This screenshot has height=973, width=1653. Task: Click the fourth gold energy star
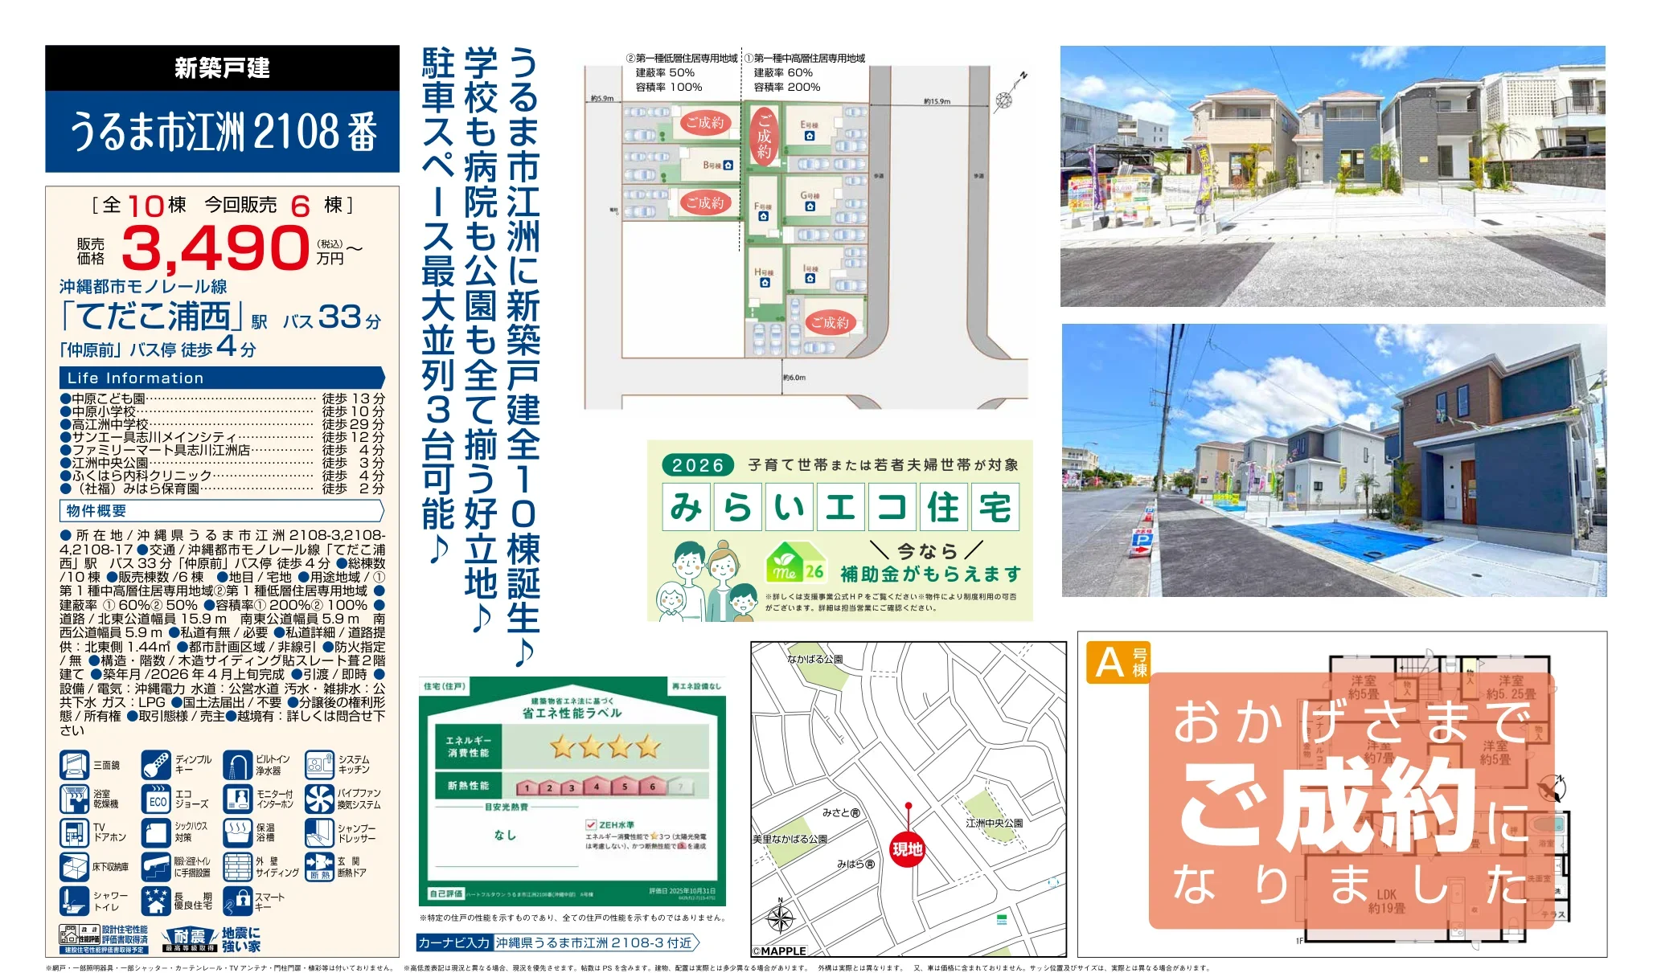click(x=647, y=747)
